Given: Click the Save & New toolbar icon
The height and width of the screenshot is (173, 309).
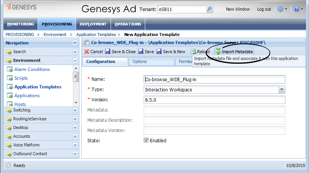Looking at the screenshot, I should click(159, 52).
